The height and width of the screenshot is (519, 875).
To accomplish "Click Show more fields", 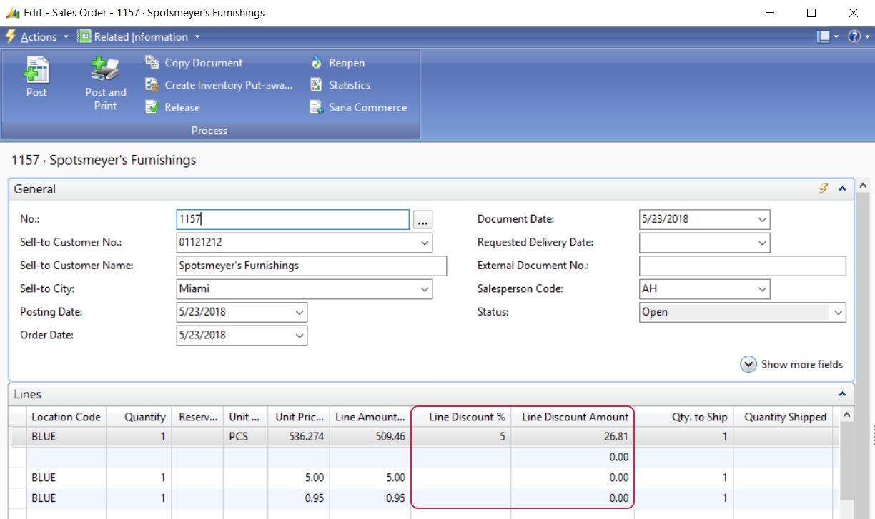I will point(792,364).
